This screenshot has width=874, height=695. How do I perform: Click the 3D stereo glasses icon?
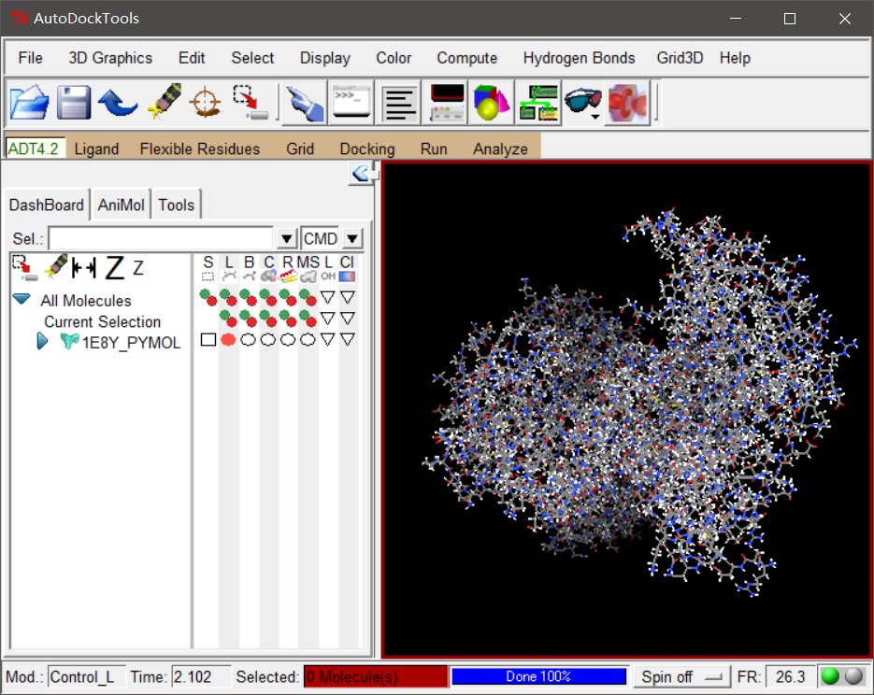[582, 103]
